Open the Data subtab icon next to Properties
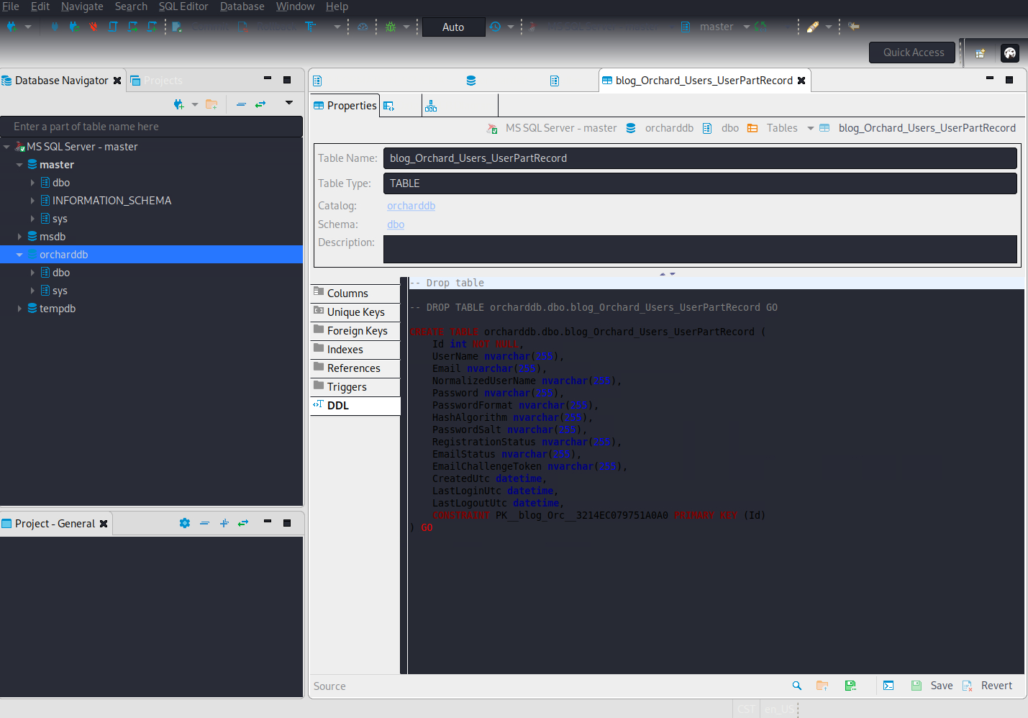The image size is (1028, 718). tap(388, 106)
